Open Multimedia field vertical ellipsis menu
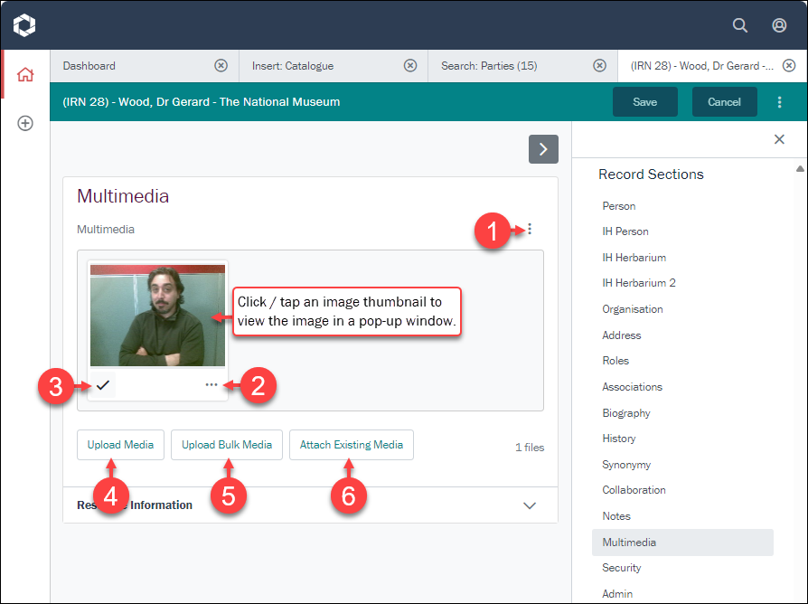This screenshot has height=604, width=808. coord(530,230)
